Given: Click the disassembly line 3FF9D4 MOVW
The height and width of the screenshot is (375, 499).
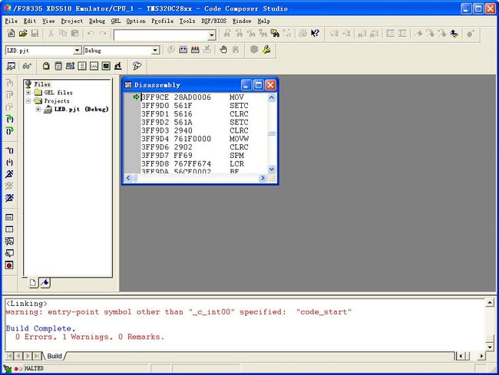Looking at the screenshot, I should point(195,139).
